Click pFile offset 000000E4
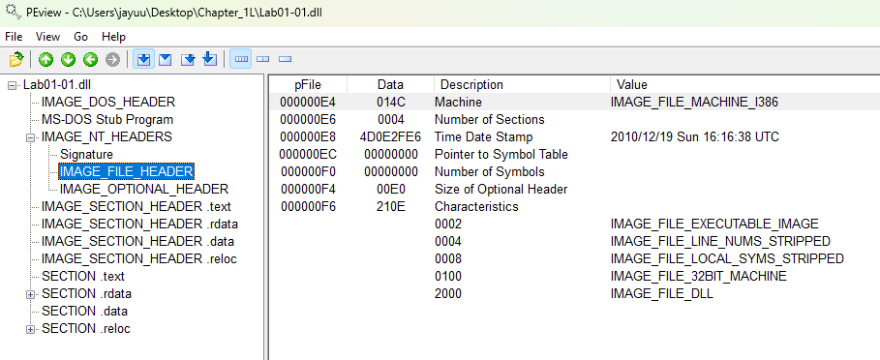The height and width of the screenshot is (360, 880). (x=308, y=103)
